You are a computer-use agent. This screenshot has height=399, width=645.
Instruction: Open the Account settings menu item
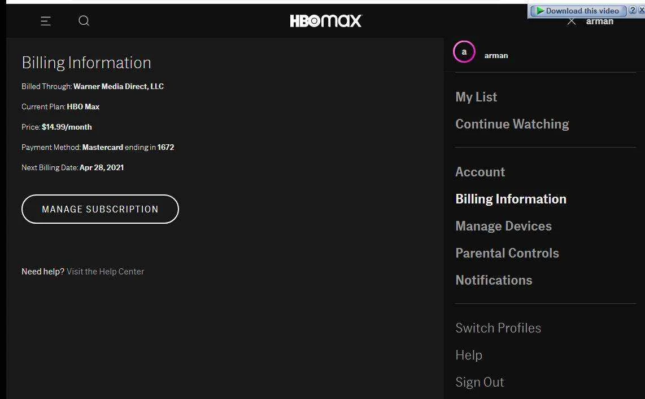(x=480, y=171)
